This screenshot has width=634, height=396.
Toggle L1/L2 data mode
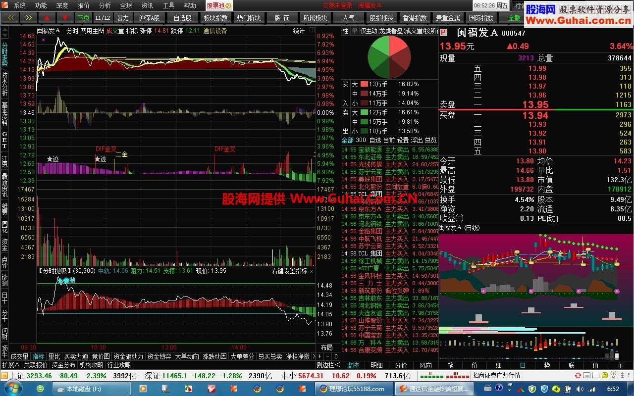(103, 18)
